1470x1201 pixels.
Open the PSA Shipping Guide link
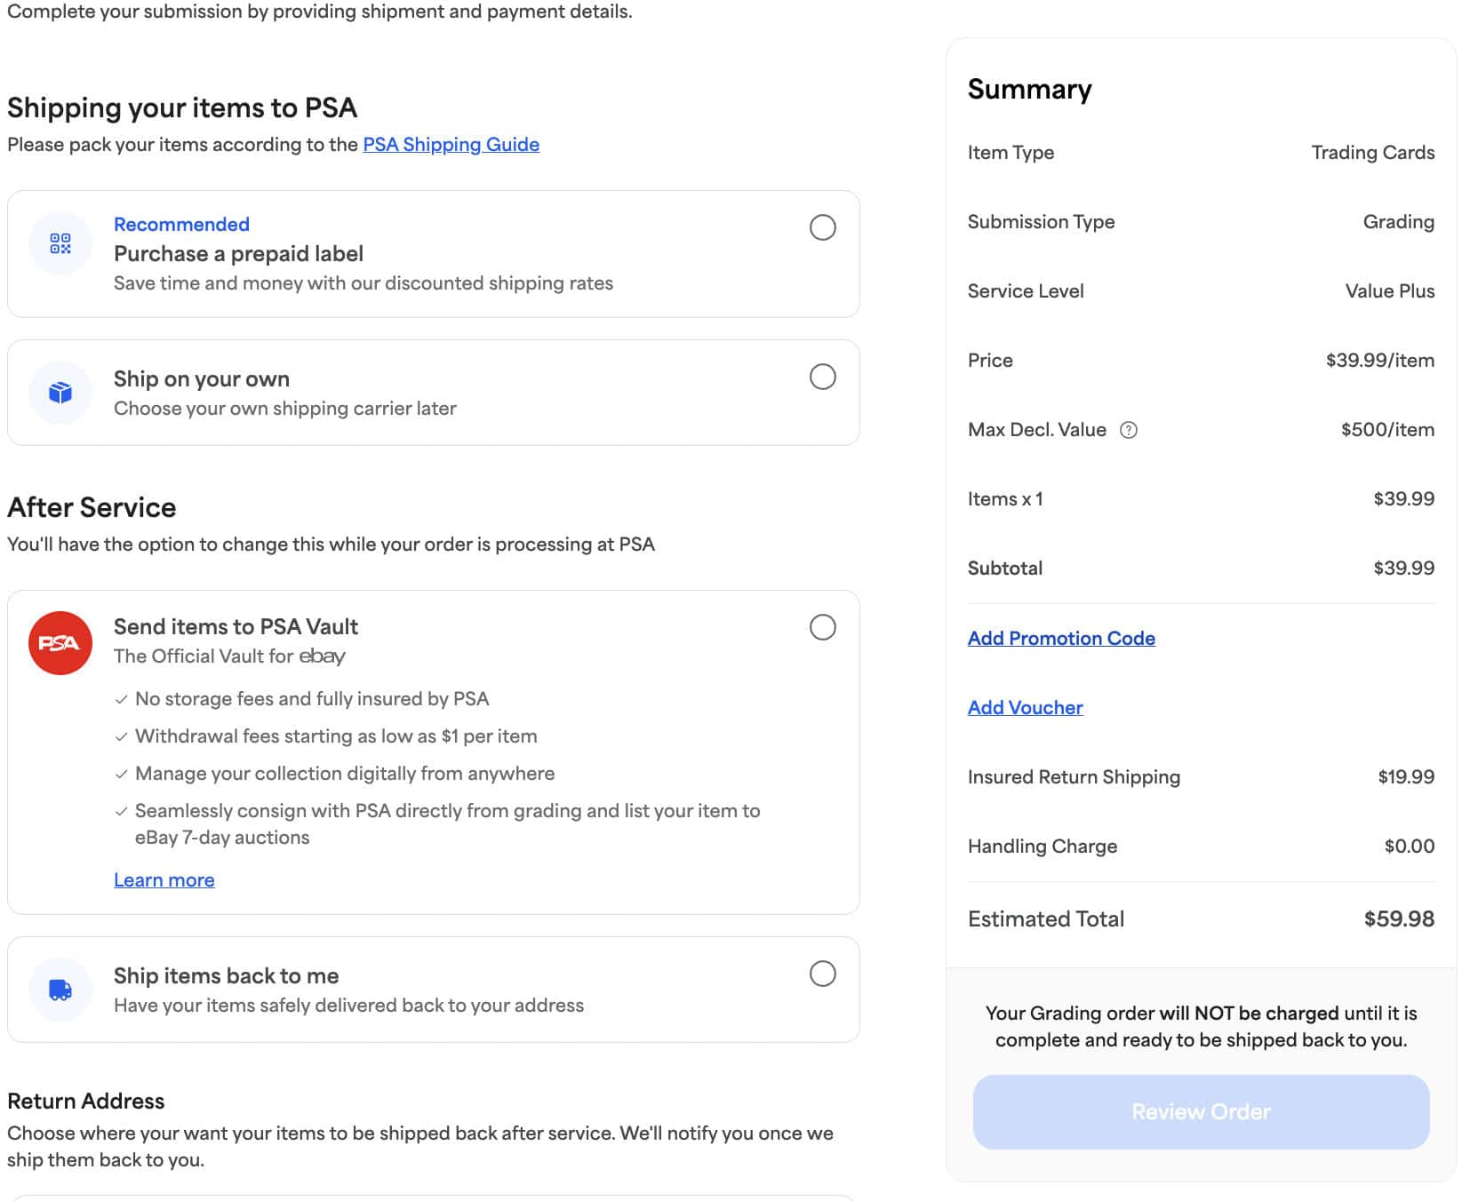click(451, 144)
